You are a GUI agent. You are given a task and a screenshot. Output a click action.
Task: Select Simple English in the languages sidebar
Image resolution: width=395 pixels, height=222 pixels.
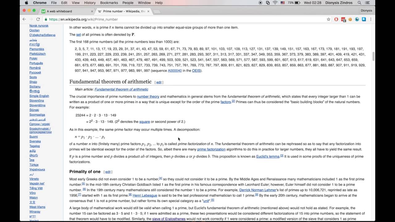[39, 96]
